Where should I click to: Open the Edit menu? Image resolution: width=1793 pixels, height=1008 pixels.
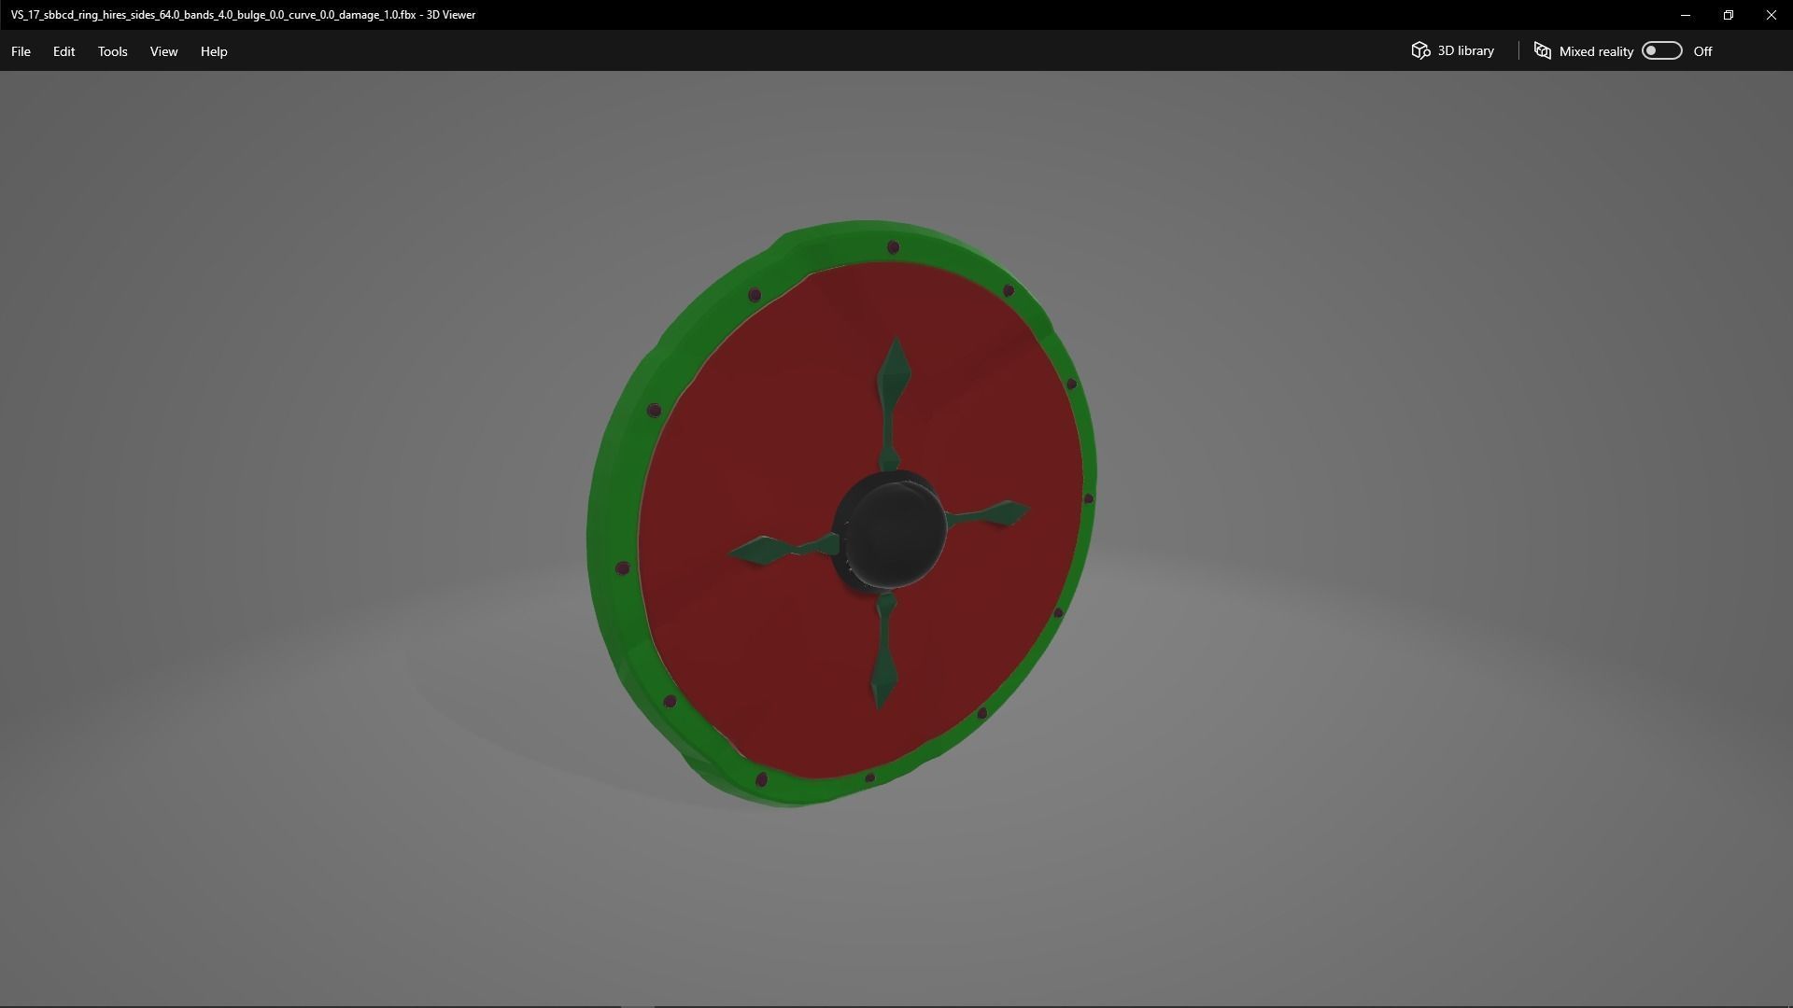(x=64, y=51)
